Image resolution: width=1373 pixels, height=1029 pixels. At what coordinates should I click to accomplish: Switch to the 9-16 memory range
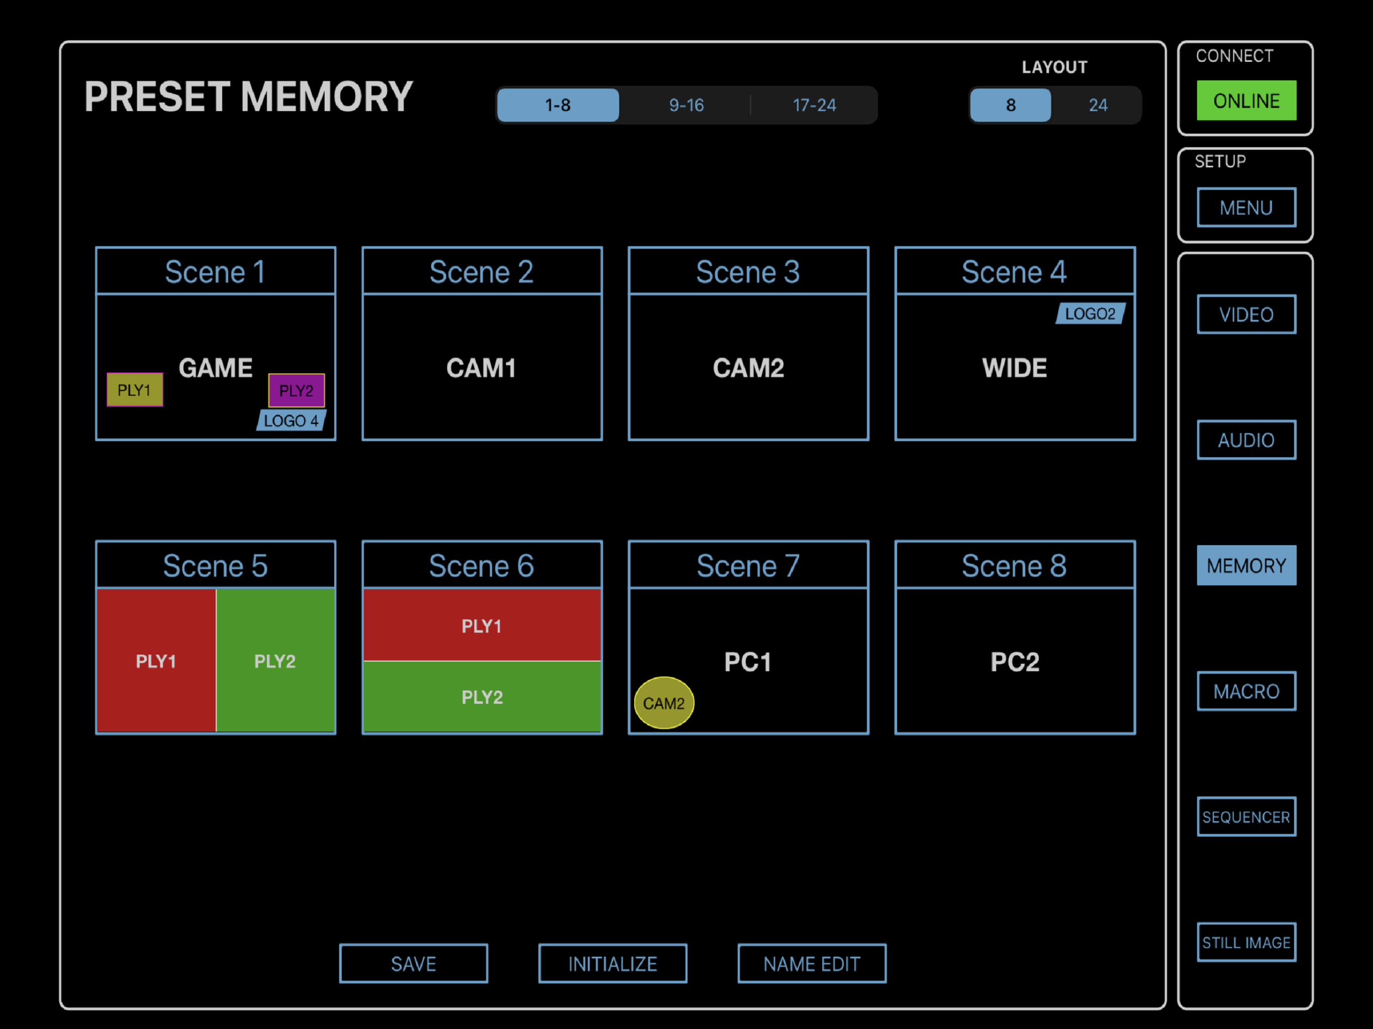686,105
